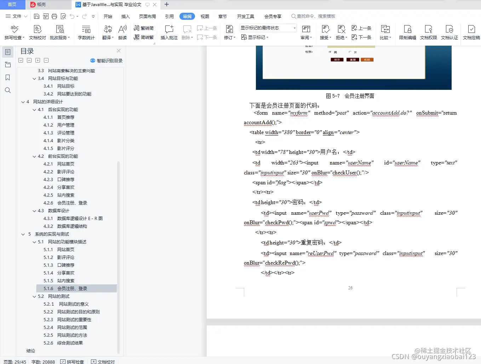Open 文档认证 document certification

click(x=449, y=33)
